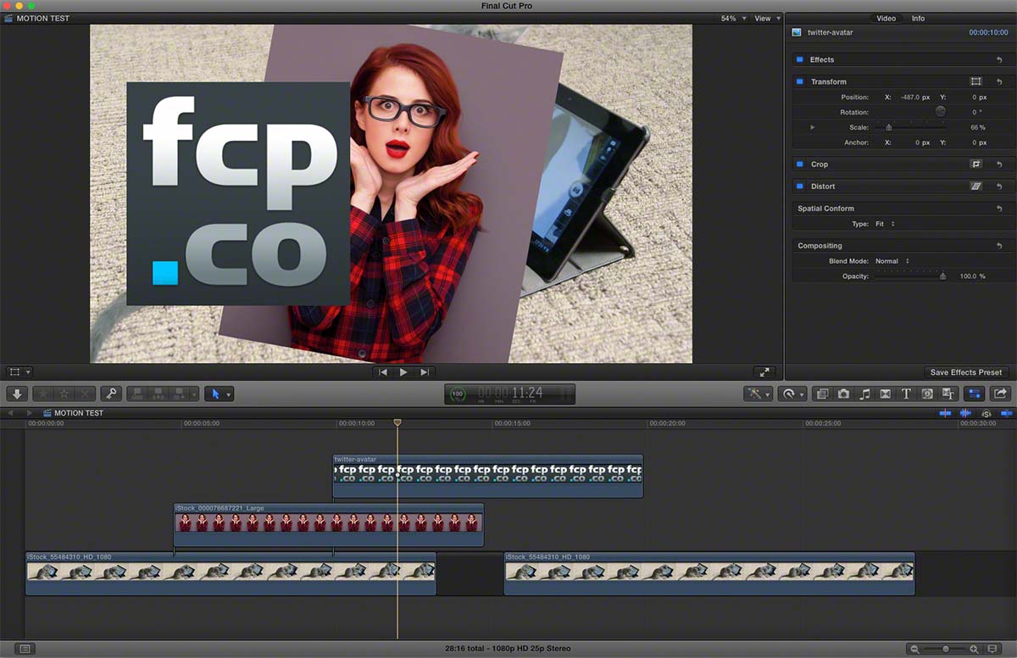
Task: Open the Enhancements magic wand menu
Action: click(758, 393)
